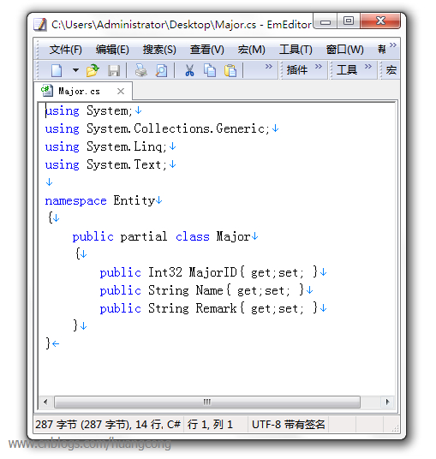The width and height of the screenshot is (436, 459).
Task: Copy using the two-pages icon
Action: coord(210,70)
